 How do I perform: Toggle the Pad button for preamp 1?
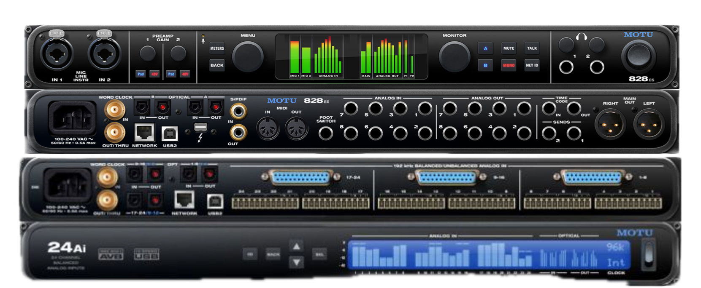(x=141, y=74)
